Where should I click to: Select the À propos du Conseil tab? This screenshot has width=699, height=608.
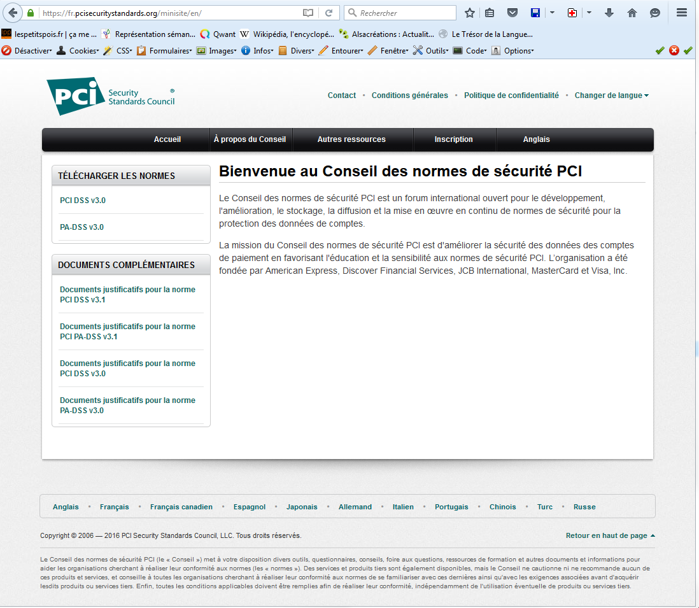click(250, 139)
